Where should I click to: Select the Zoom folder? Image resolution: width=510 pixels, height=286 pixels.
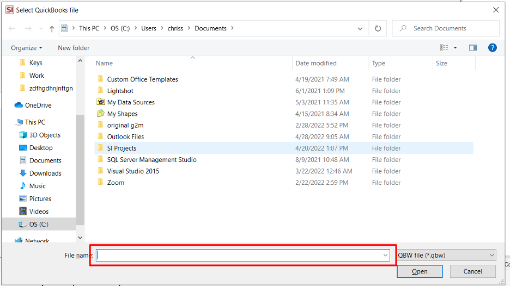click(x=116, y=183)
